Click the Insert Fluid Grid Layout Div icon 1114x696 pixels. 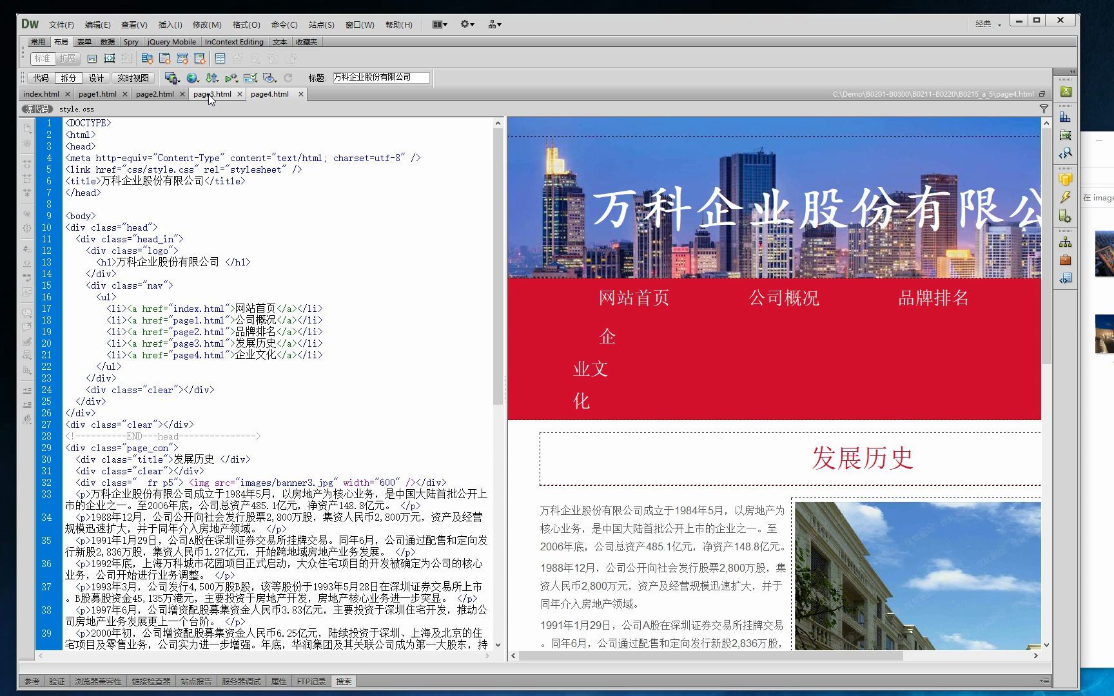click(110, 59)
